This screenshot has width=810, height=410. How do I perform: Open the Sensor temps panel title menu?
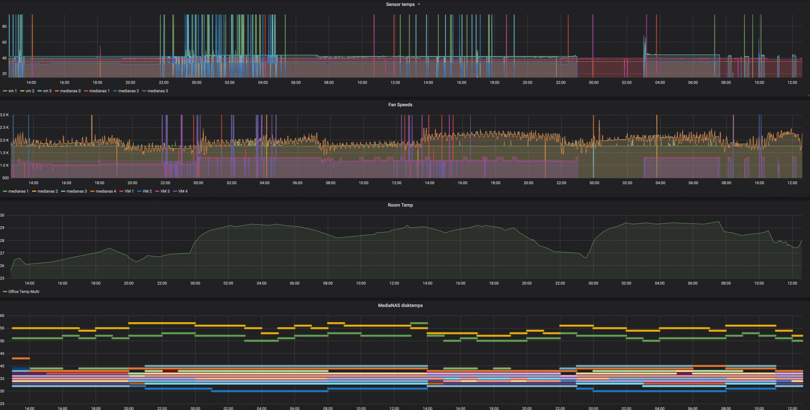pyautogui.click(x=400, y=5)
